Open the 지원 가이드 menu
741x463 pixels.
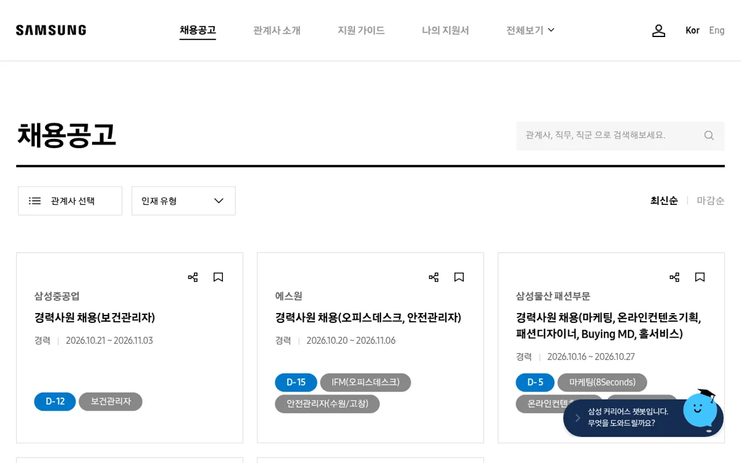(361, 30)
